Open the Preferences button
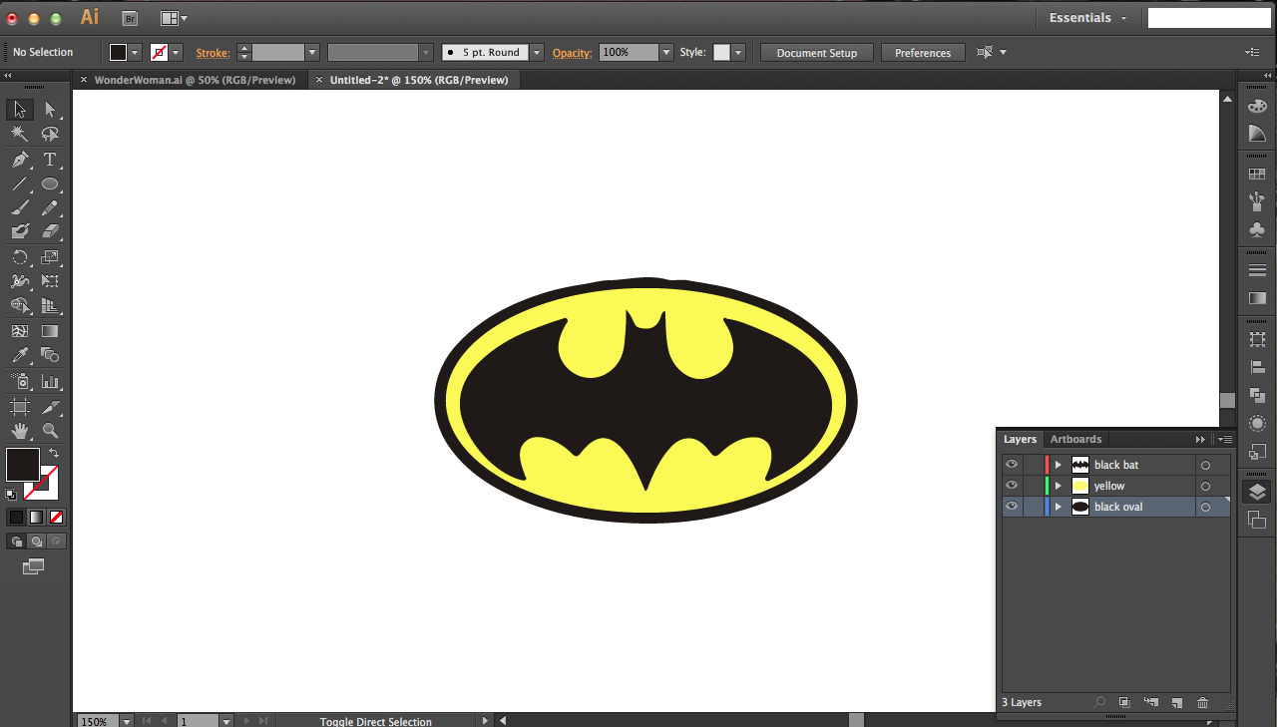 click(923, 53)
